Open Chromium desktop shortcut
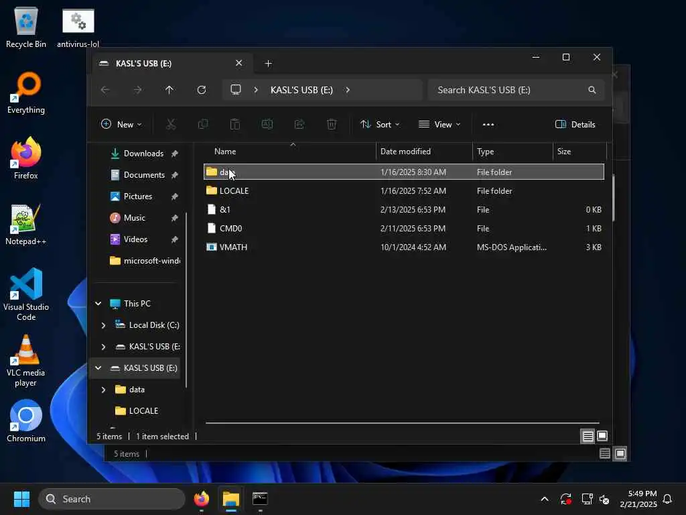Screen dimensions: 686x515 click(26, 421)
